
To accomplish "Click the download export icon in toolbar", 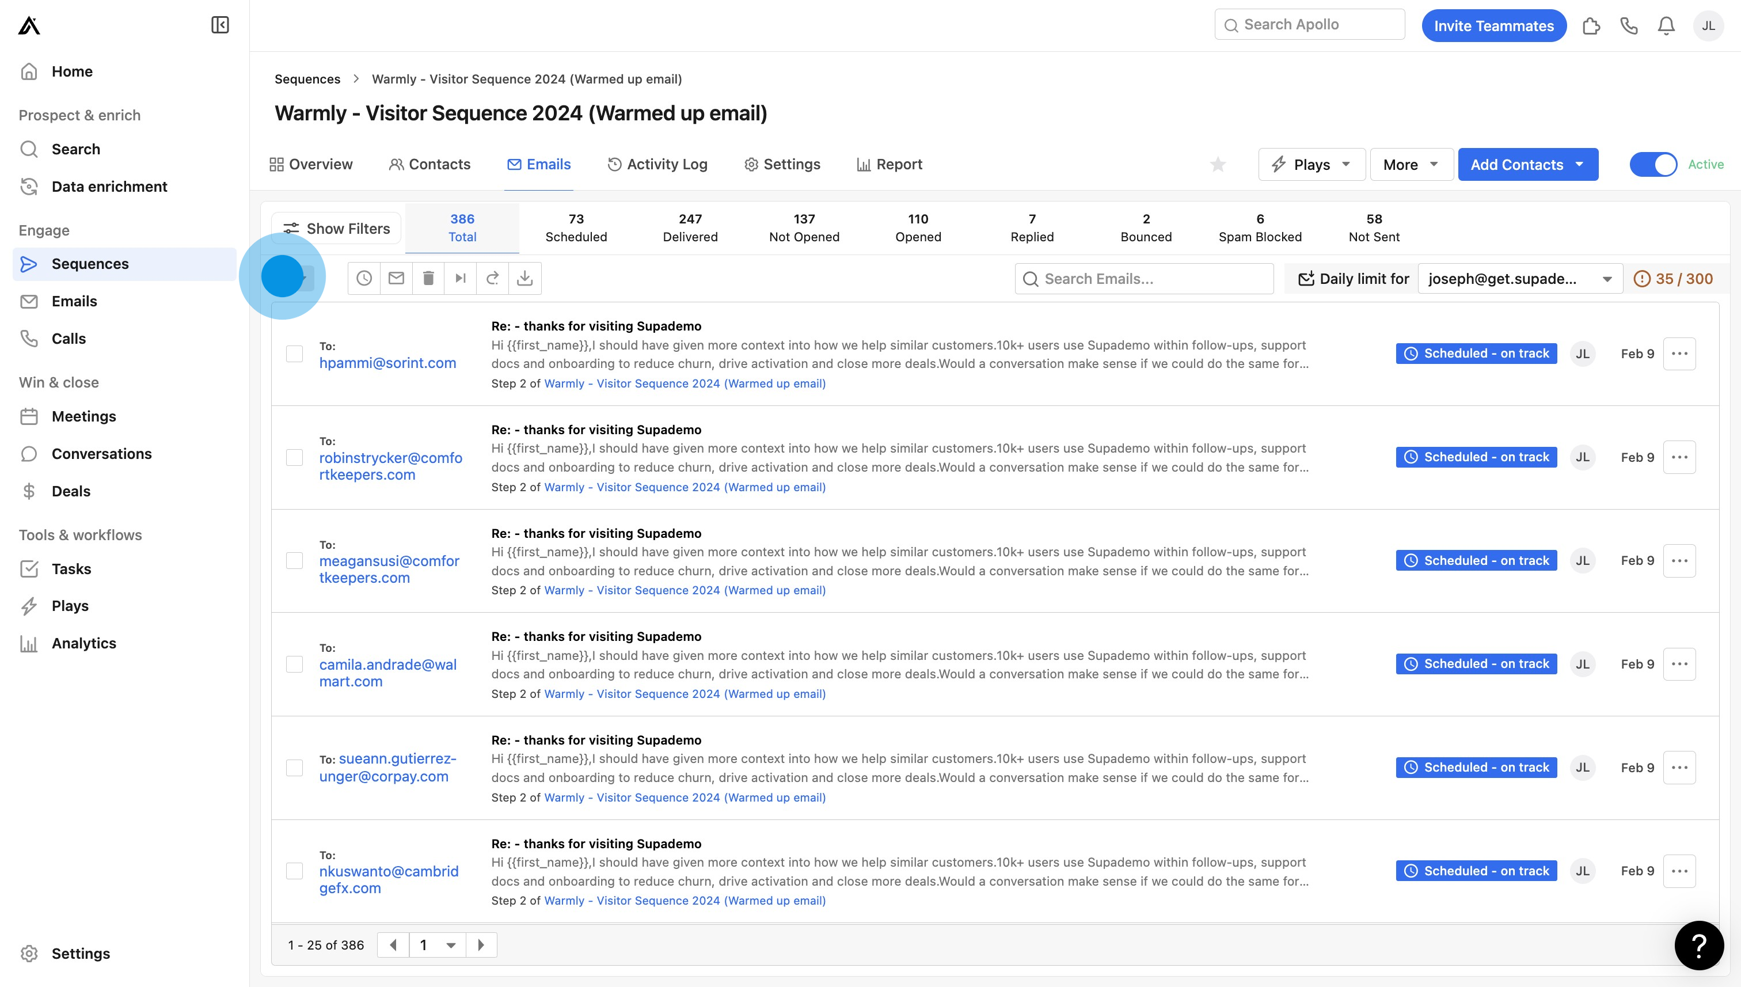I will point(524,278).
